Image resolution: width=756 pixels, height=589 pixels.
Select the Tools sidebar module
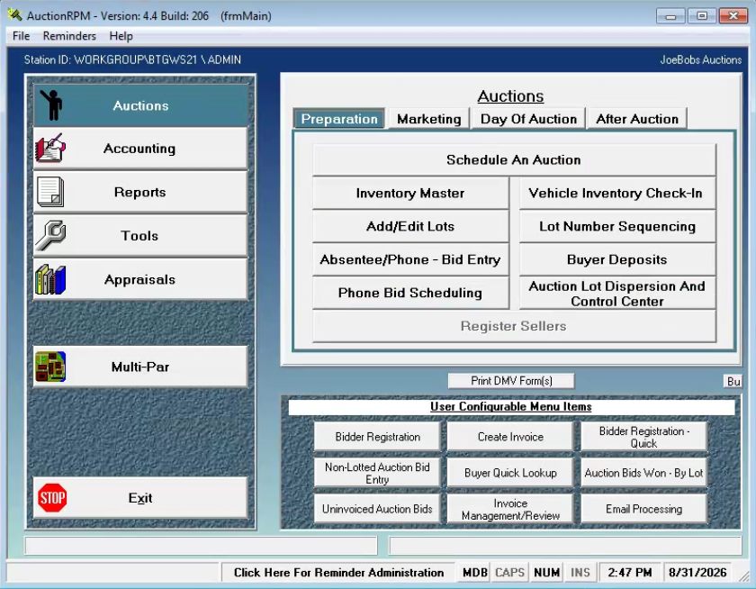click(x=140, y=235)
